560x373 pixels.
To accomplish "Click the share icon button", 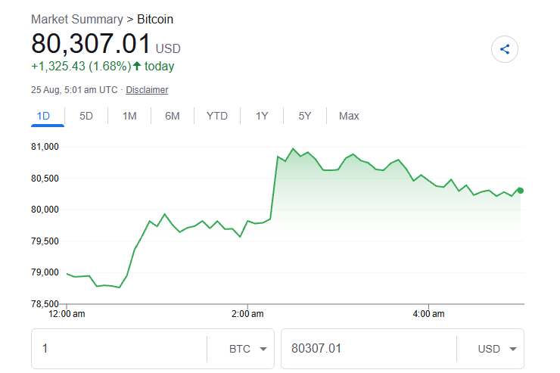I will [504, 49].
